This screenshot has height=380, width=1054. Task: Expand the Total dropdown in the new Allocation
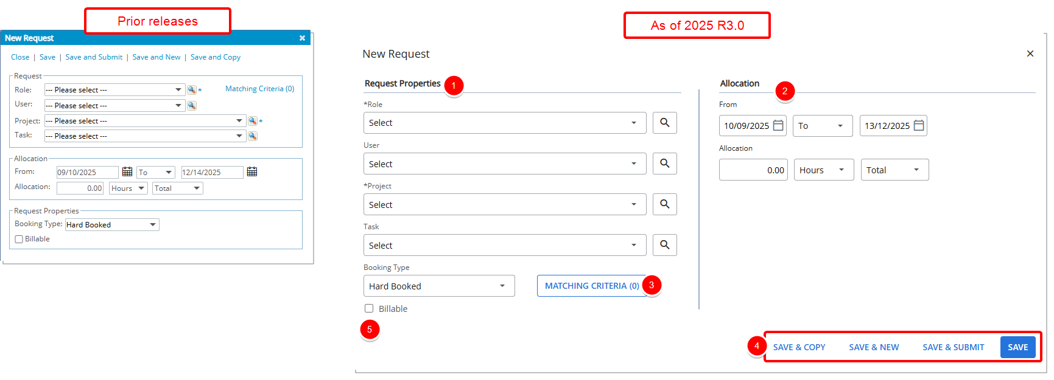pos(894,170)
